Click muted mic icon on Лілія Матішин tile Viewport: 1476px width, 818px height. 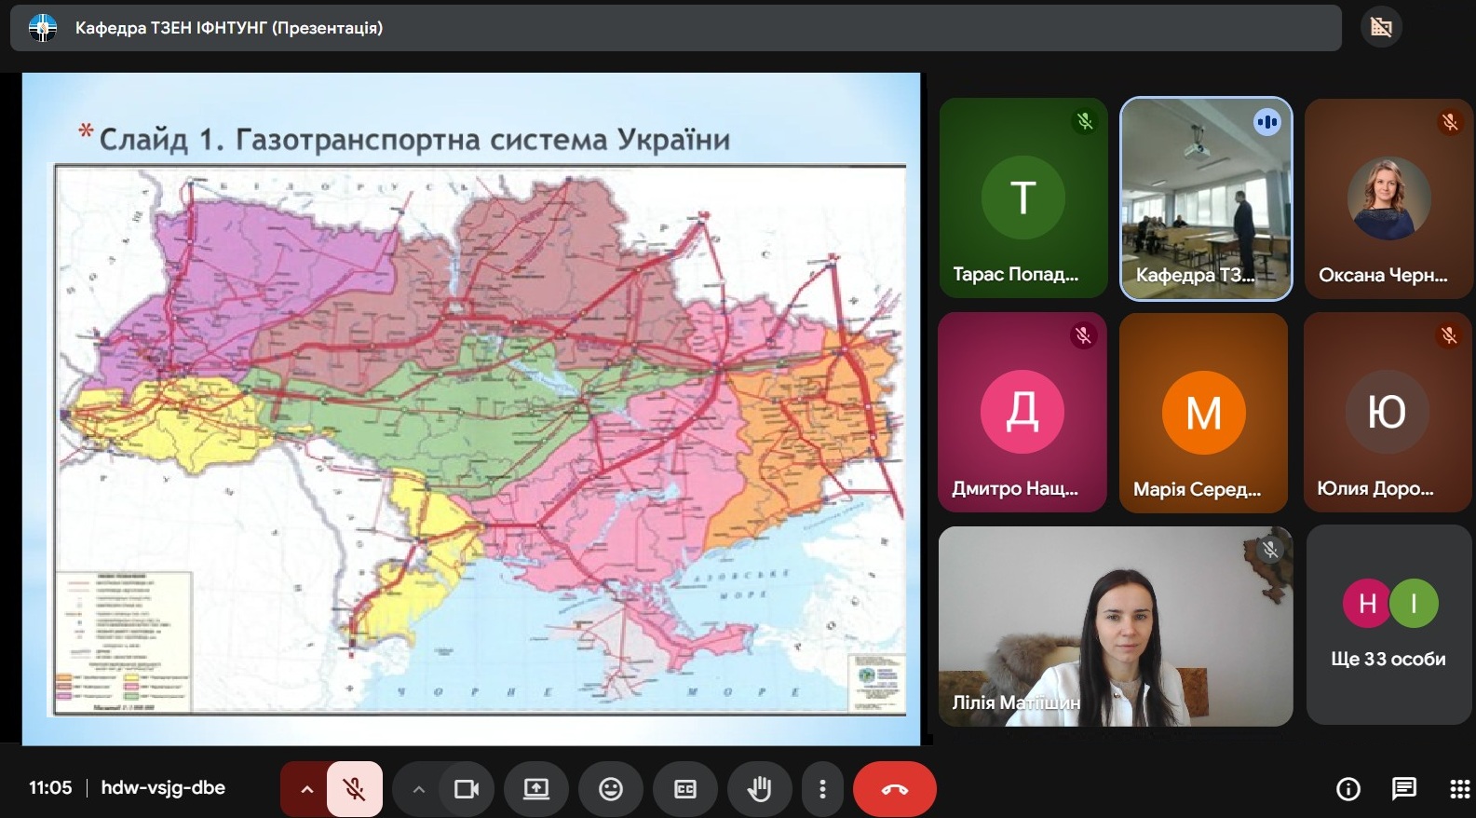[x=1270, y=550]
